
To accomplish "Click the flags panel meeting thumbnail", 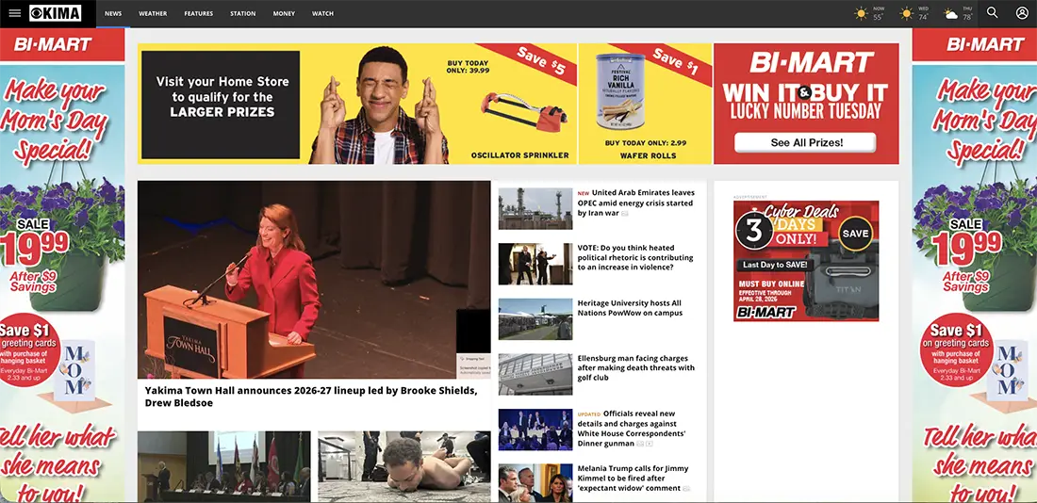I will coord(223,466).
